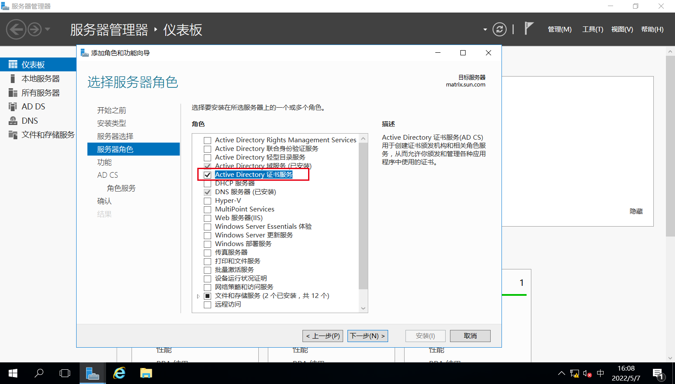Show hidden tray icons chevron
This screenshot has width=675, height=384.
pos(561,373)
